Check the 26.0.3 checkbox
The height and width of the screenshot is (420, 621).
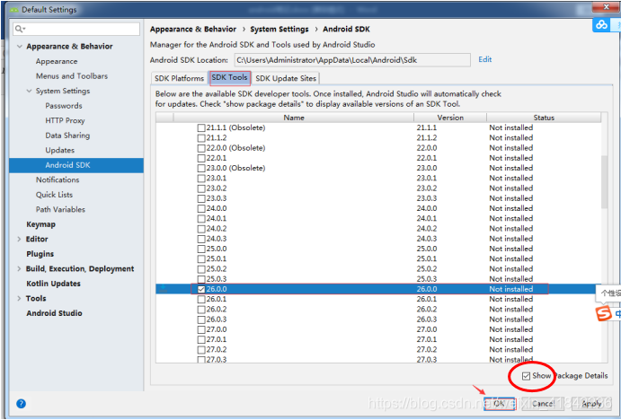pos(201,319)
